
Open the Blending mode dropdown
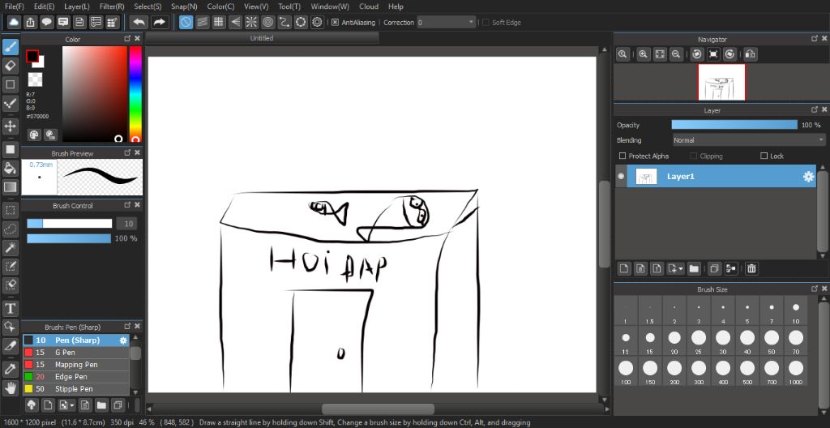[x=748, y=140]
